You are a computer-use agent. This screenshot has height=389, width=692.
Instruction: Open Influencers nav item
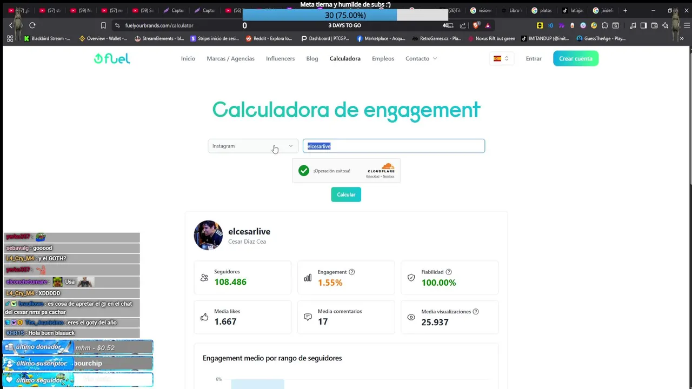(280, 58)
